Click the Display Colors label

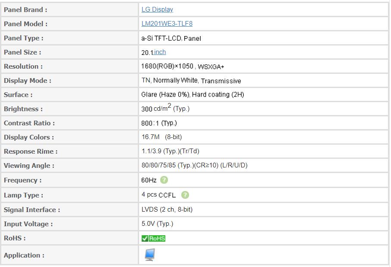[x=29, y=137]
